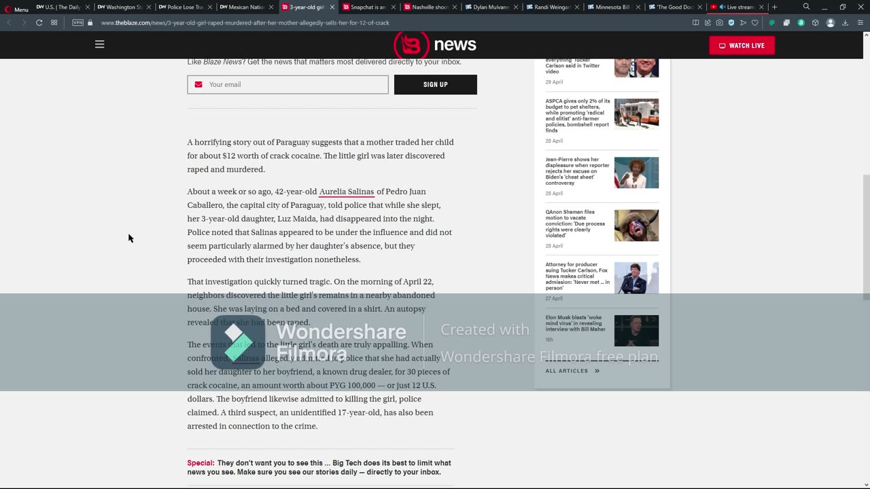Open the QAnon Shaman motion article

pyautogui.click(x=575, y=223)
